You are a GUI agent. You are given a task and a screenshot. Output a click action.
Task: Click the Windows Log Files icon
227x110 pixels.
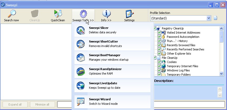click(x=164, y=70)
